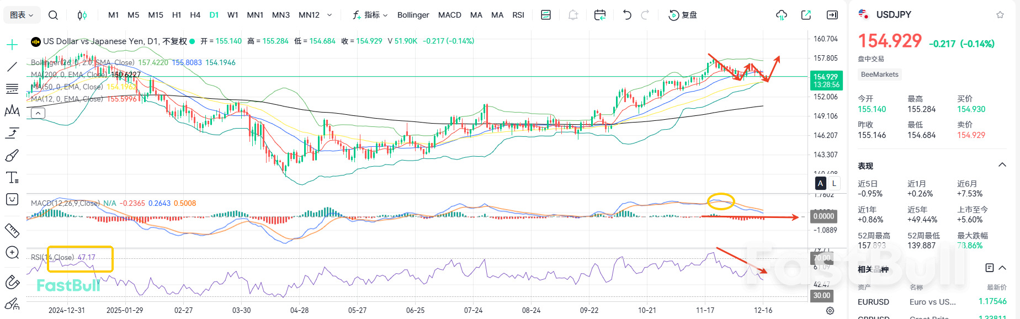Open the symbol search magnifier
Viewport: 1020px width, 319px height.
coord(53,15)
